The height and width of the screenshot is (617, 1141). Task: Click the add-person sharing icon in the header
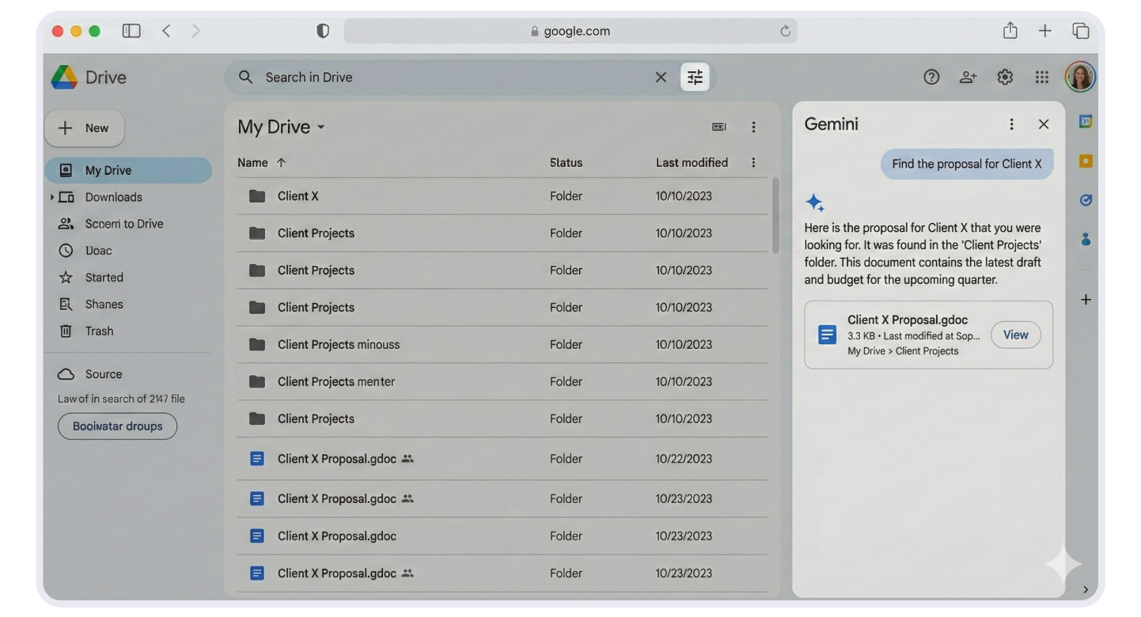(967, 77)
